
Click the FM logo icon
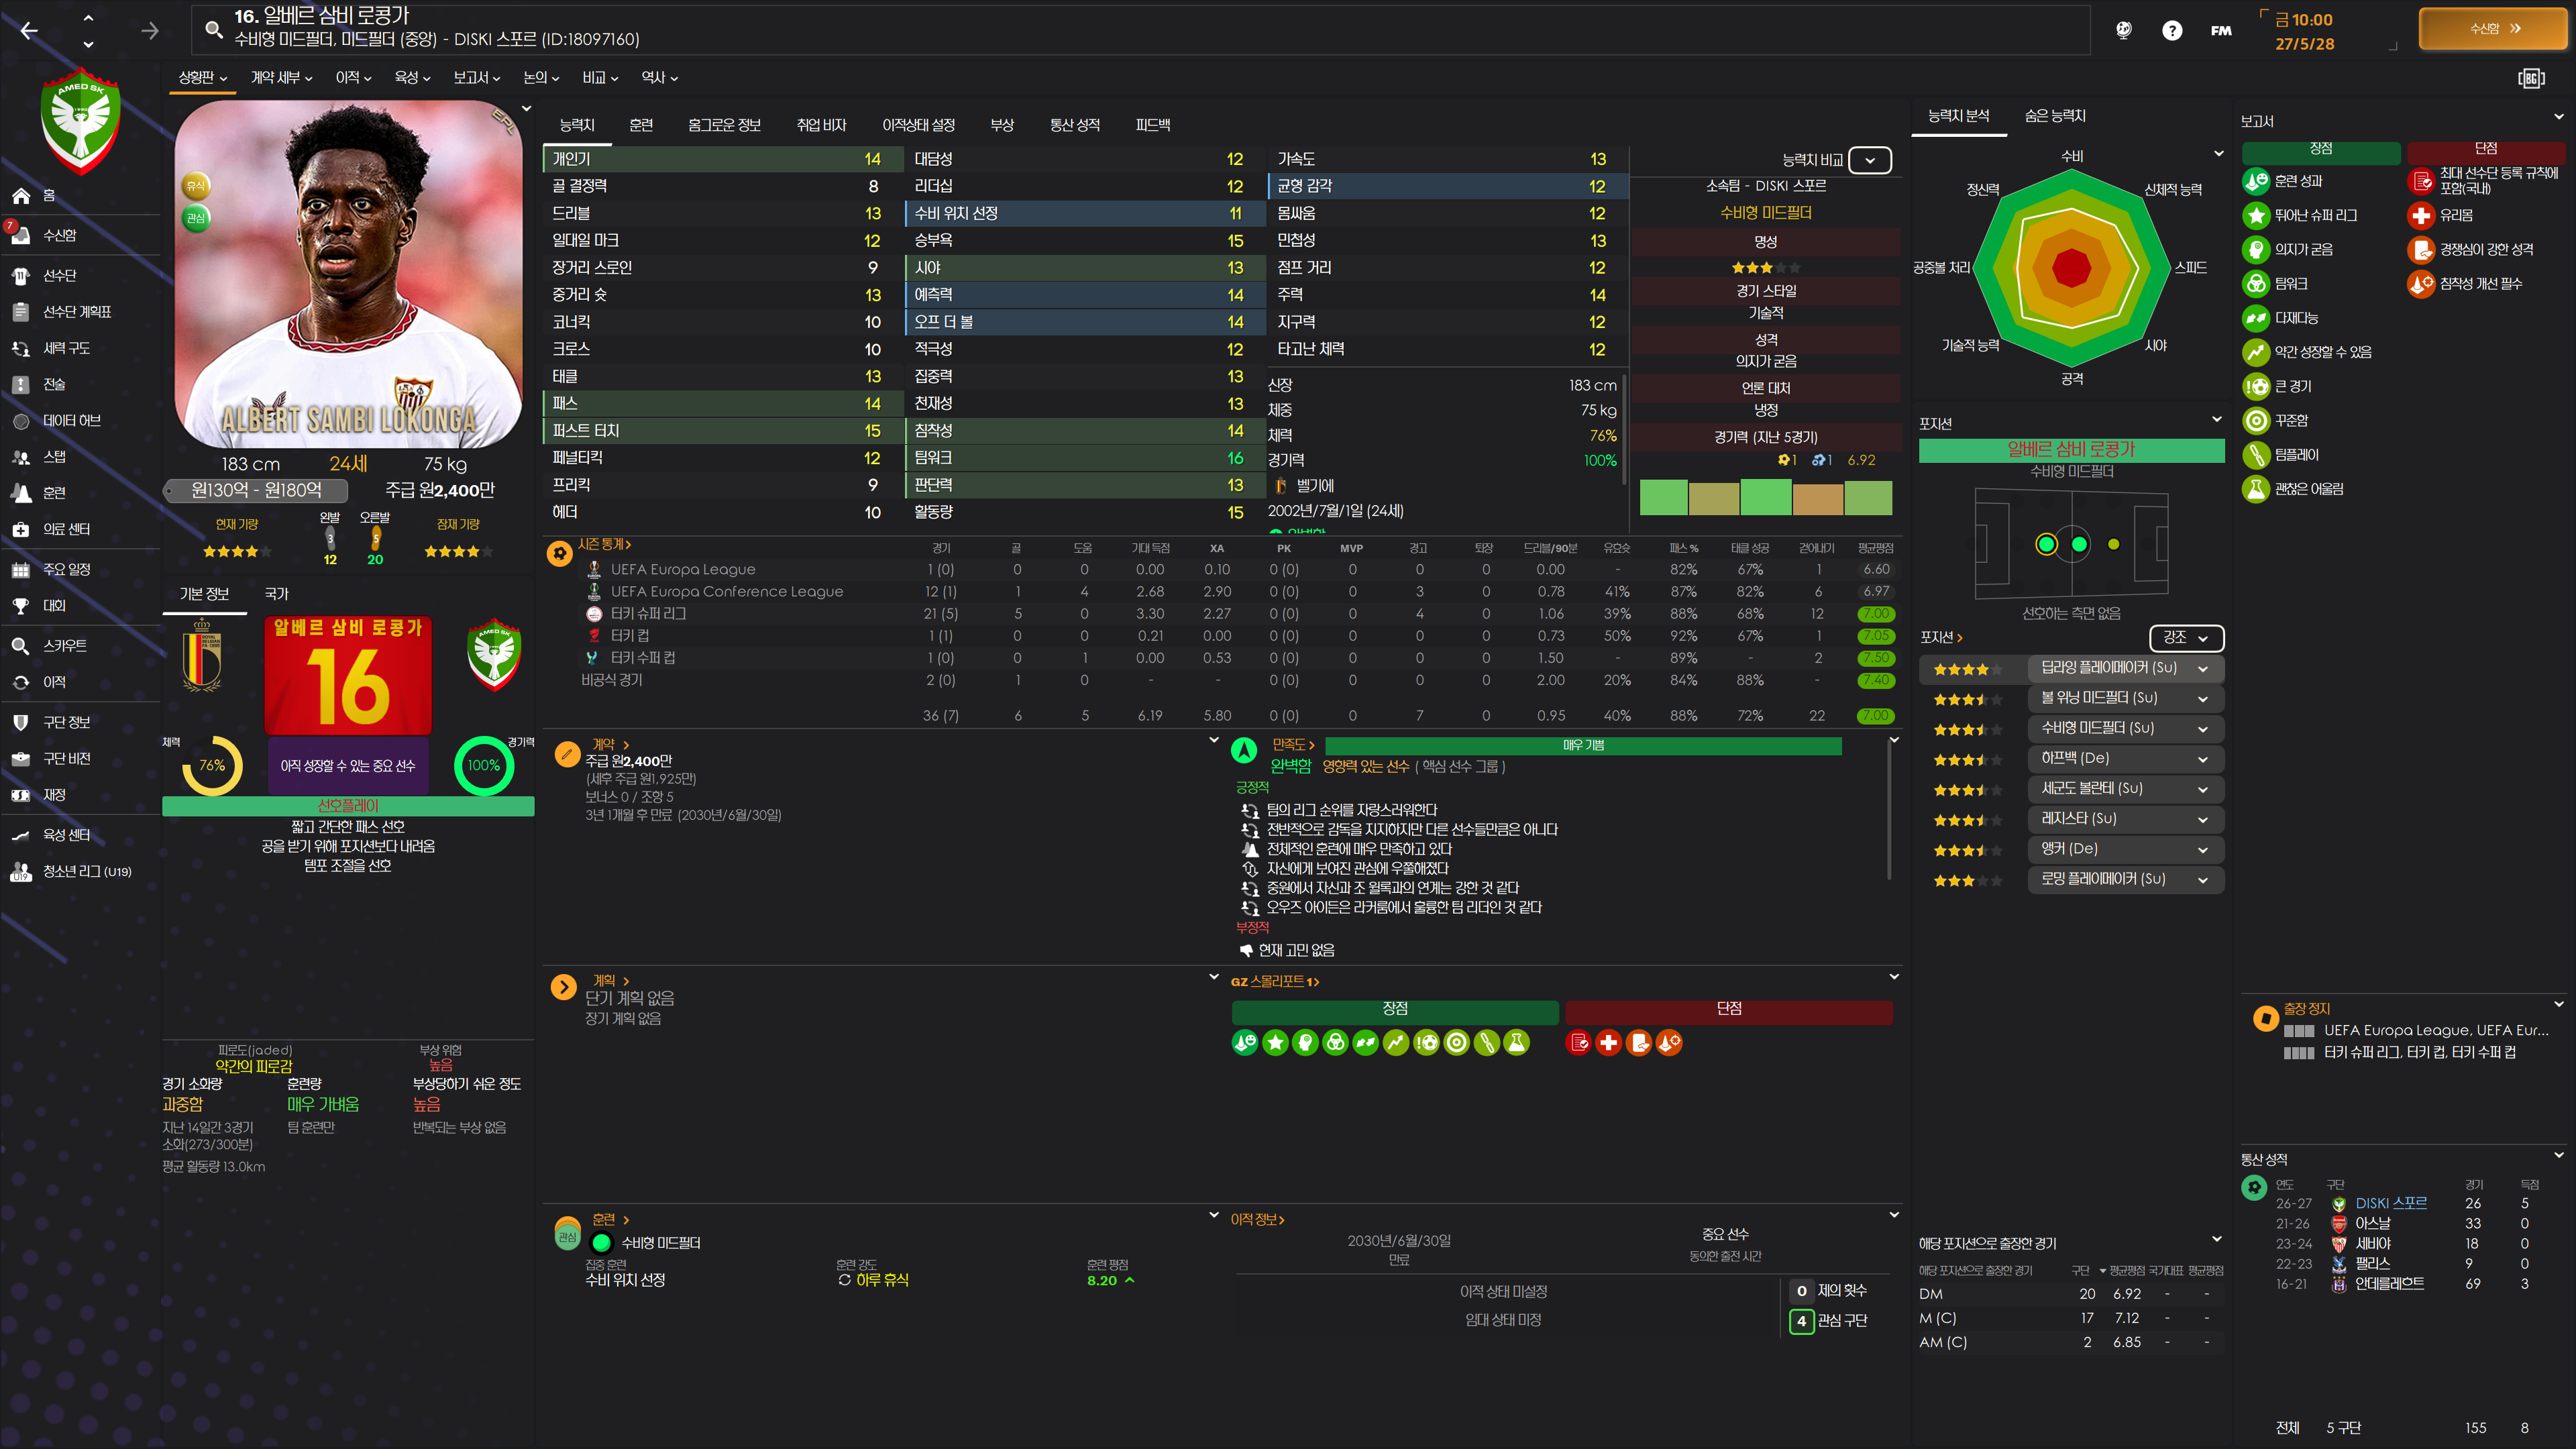coord(2221,30)
